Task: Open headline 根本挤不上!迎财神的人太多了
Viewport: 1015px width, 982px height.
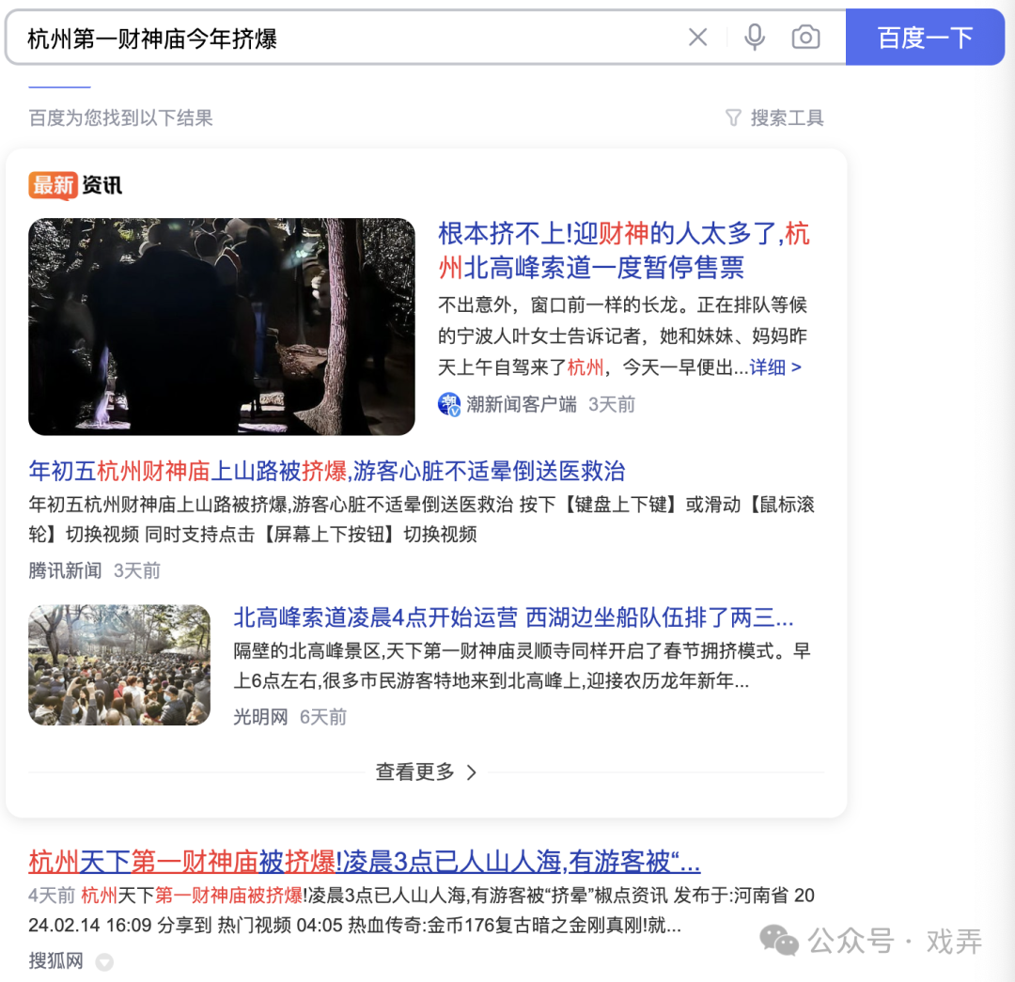Action: tap(623, 250)
